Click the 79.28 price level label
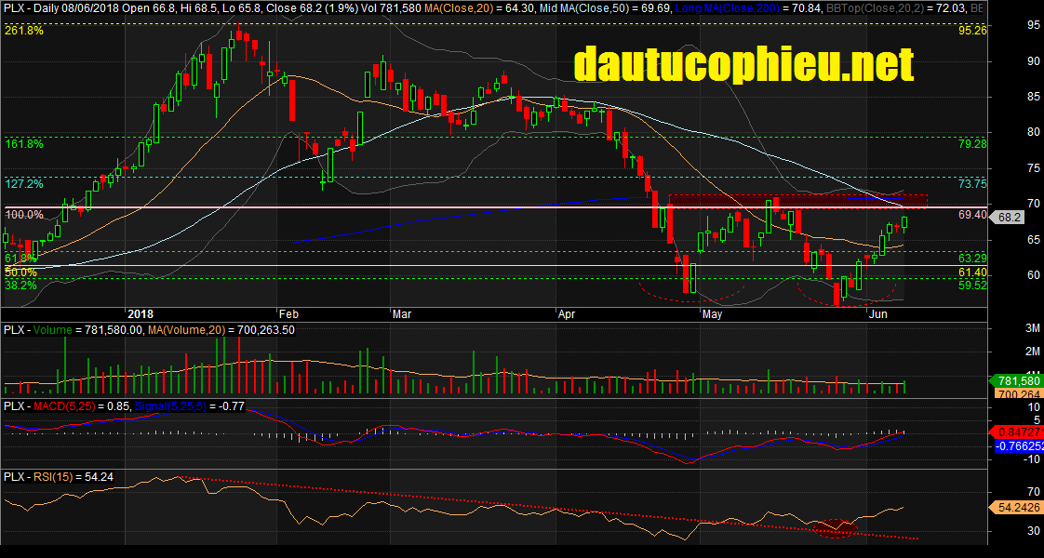 tap(972, 144)
